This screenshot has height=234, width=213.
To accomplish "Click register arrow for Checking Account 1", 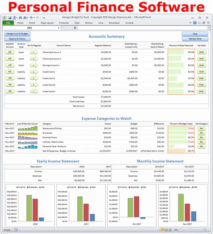I will pyautogui.click(x=34, y=52).
